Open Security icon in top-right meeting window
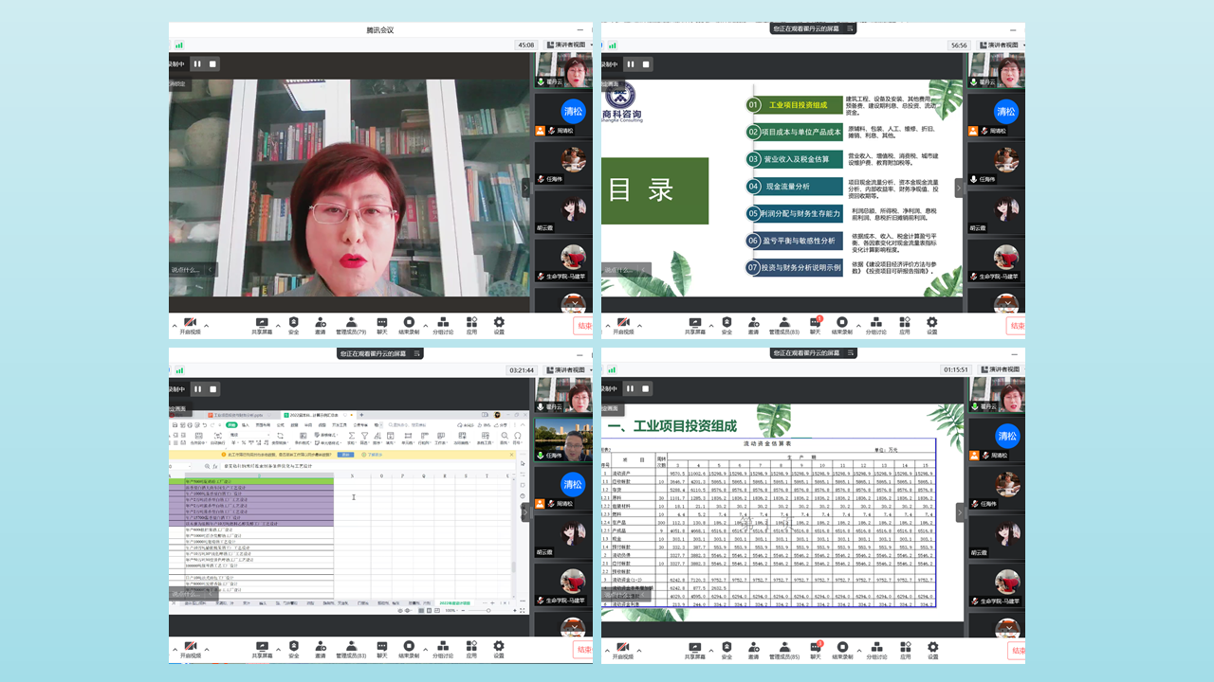 point(727,323)
